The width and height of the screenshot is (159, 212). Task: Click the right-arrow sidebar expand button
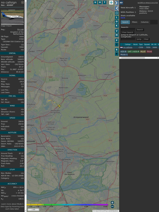117,3
